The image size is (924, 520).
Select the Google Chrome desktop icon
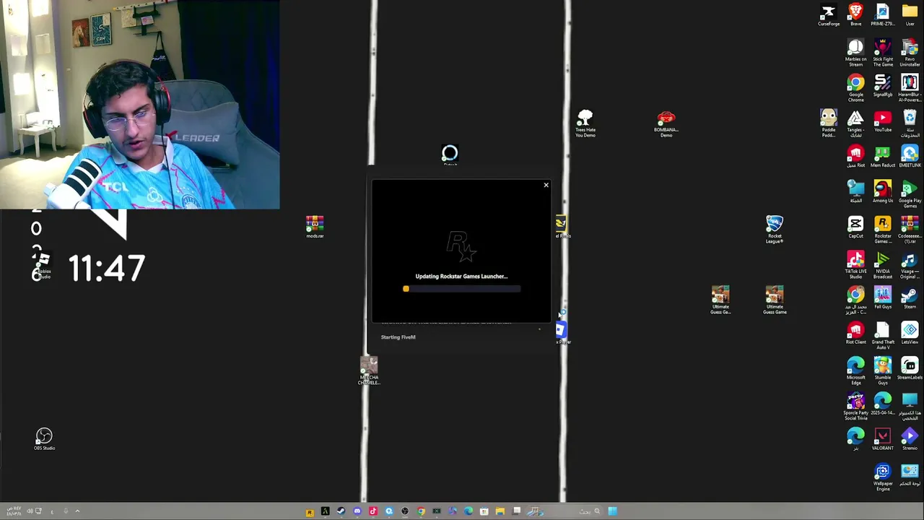[855, 89]
